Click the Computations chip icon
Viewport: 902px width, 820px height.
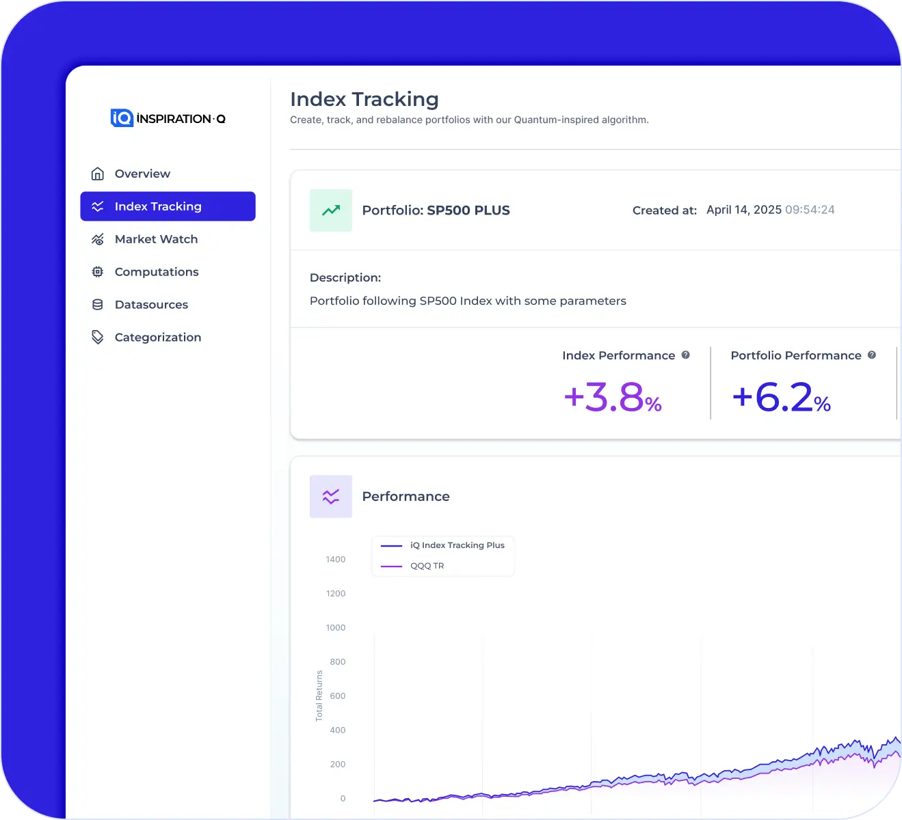98,271
